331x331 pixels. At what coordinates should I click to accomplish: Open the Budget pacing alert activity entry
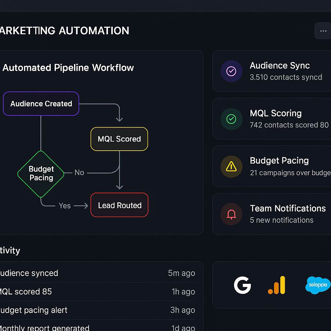(x=34, y=310)
